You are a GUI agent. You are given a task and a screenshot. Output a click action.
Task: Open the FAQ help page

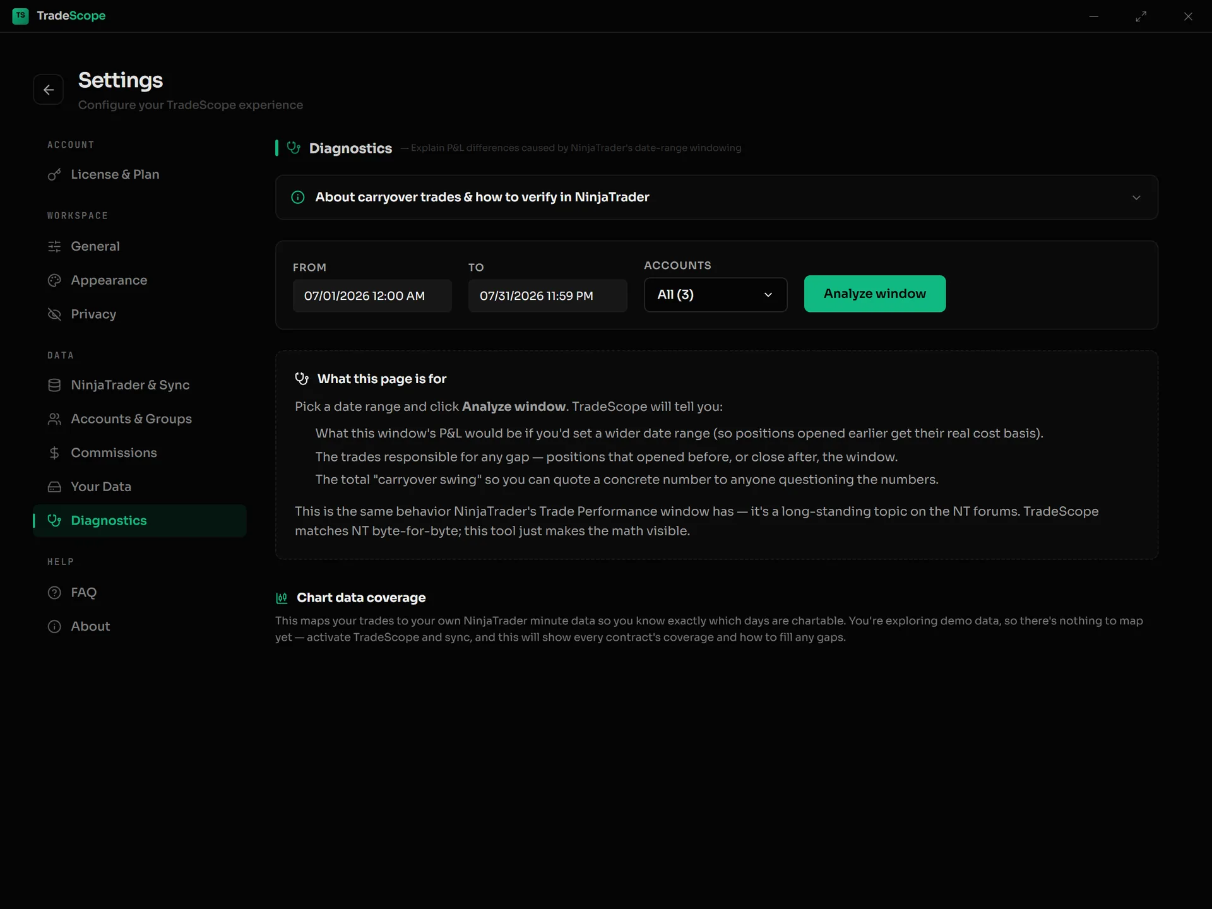140,593
